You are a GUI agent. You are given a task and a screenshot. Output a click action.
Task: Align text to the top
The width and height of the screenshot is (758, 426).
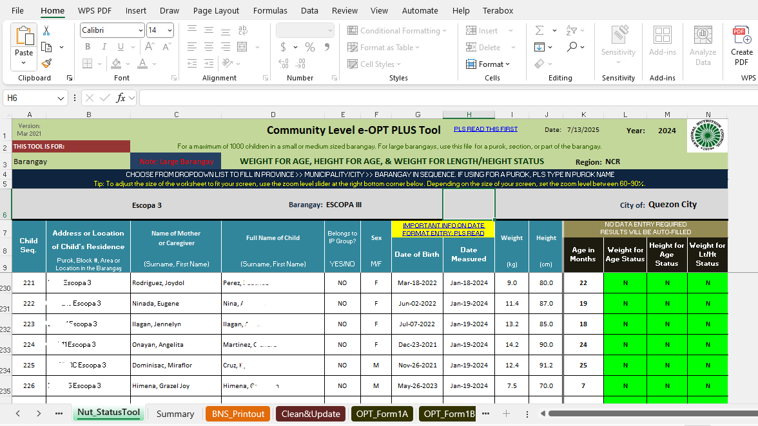click(192, 30)
